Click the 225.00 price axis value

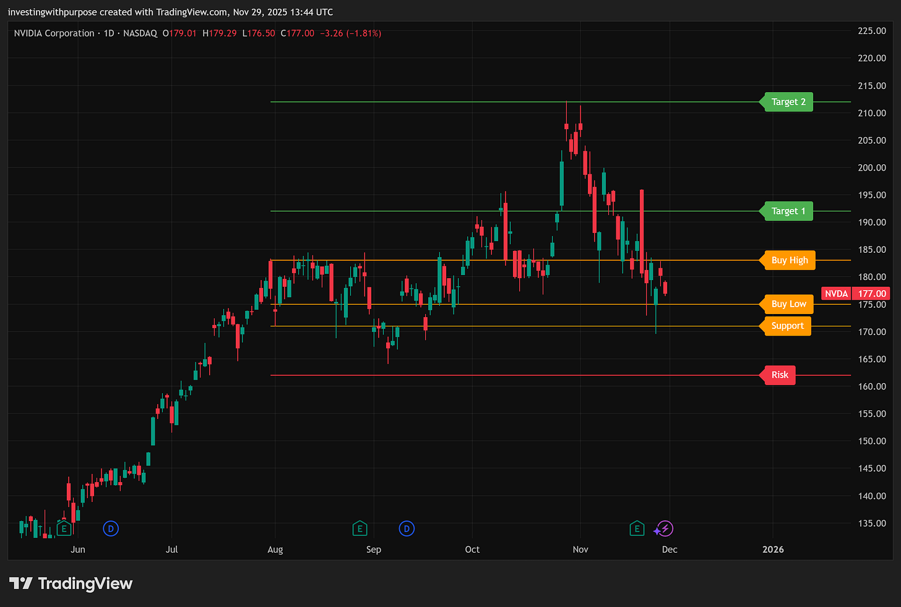coord(872,31)
